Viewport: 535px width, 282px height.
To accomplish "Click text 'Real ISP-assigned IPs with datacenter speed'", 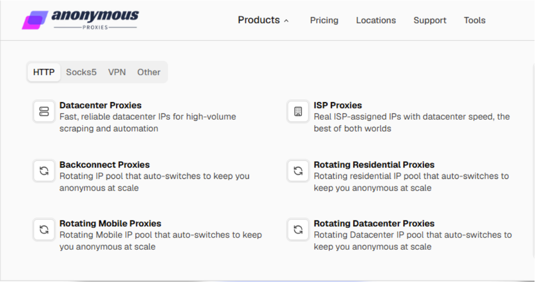I will [x=404, y=116].
